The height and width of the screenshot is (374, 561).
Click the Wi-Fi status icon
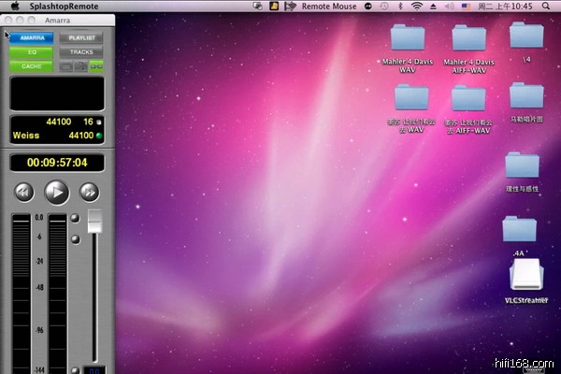coord(416,7)
